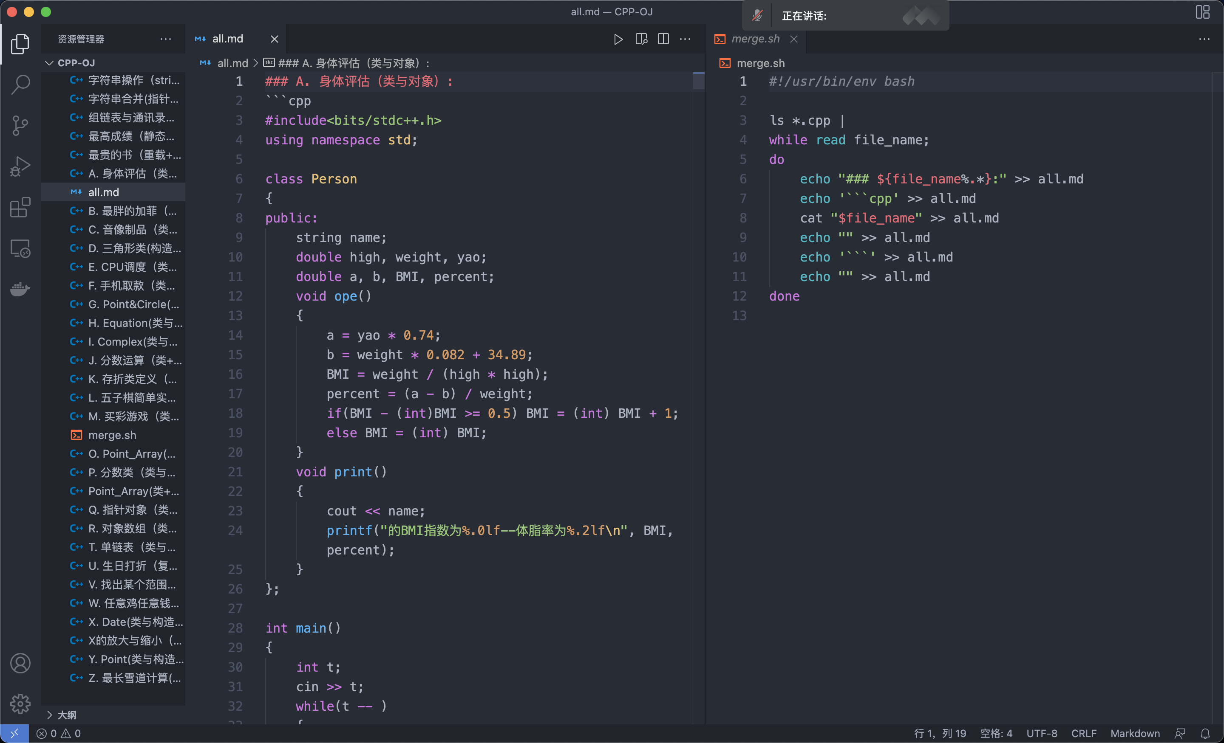Image resolution: width=1224 pixels, height=743 pixels.
Task: Change end of line sequence CRLF
Action: (1084, 733)
